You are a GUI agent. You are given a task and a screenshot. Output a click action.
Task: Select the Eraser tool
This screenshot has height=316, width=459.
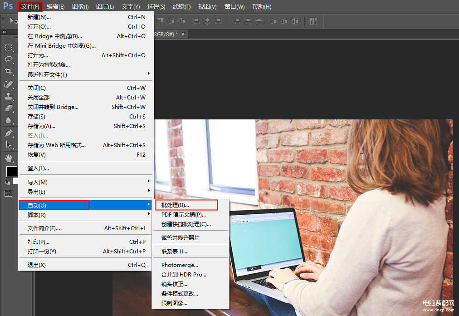tap(9, 108)
